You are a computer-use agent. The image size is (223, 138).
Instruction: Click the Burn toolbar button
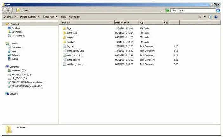click(63, 17)
